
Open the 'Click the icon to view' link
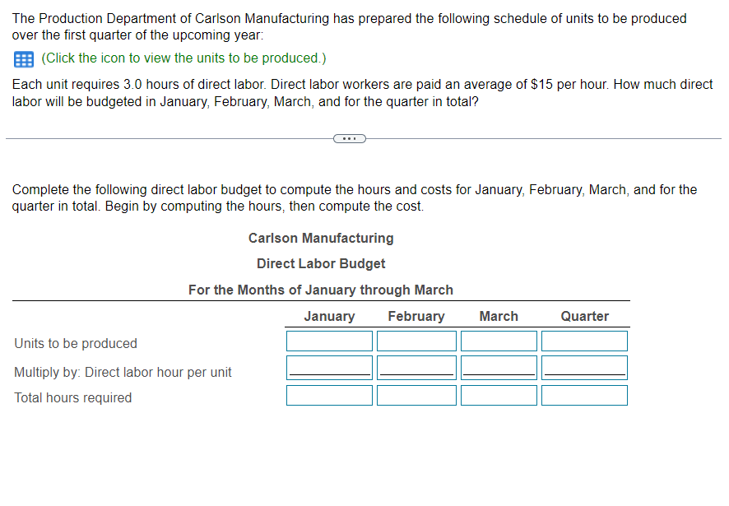(183, 58)
